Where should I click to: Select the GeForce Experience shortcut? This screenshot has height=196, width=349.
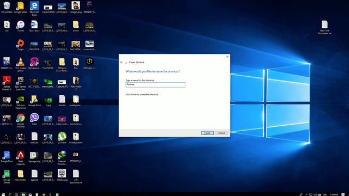[21, 102]
